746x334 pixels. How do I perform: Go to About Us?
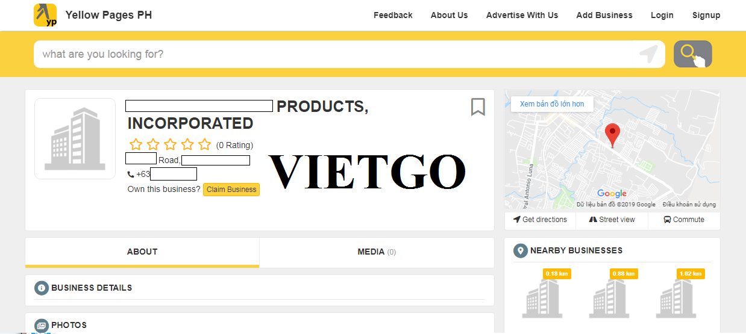pos(449,15)
